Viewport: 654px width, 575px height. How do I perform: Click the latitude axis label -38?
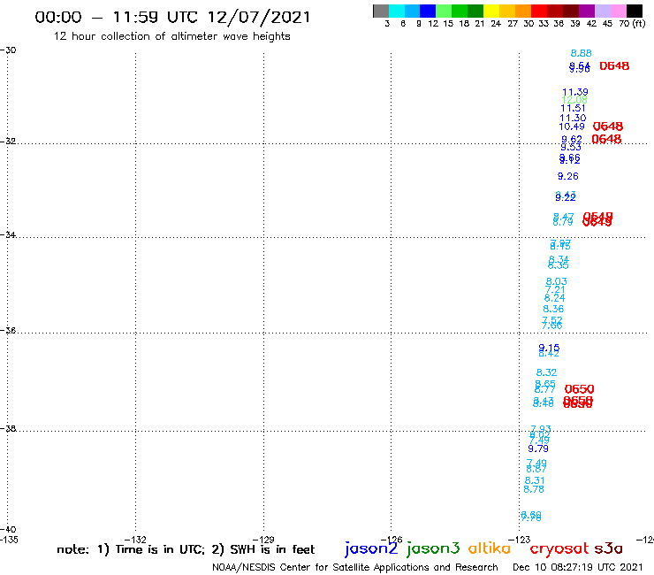[8, 429]
